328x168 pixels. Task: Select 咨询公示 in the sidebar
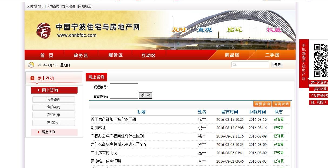click(x=53, y=115)
